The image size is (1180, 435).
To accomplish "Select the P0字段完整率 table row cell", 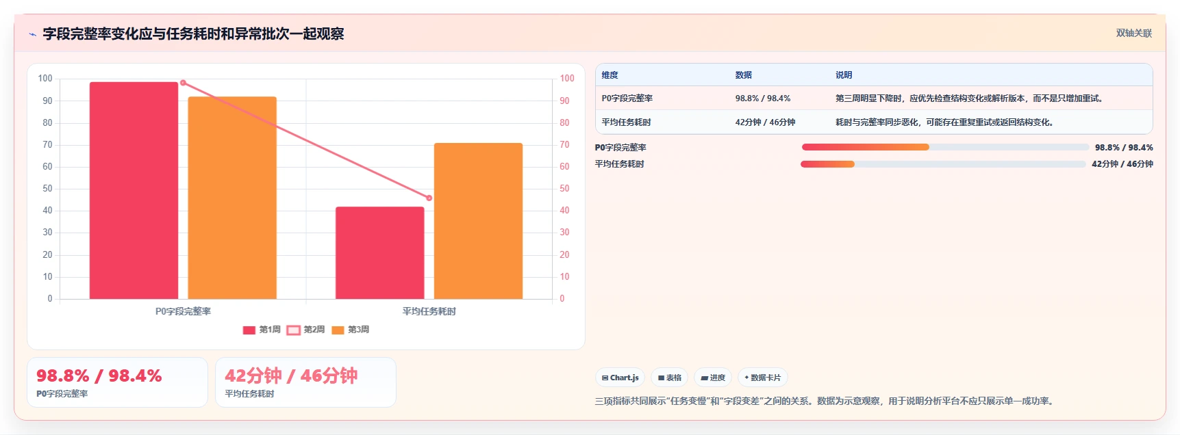I will 627,98.
